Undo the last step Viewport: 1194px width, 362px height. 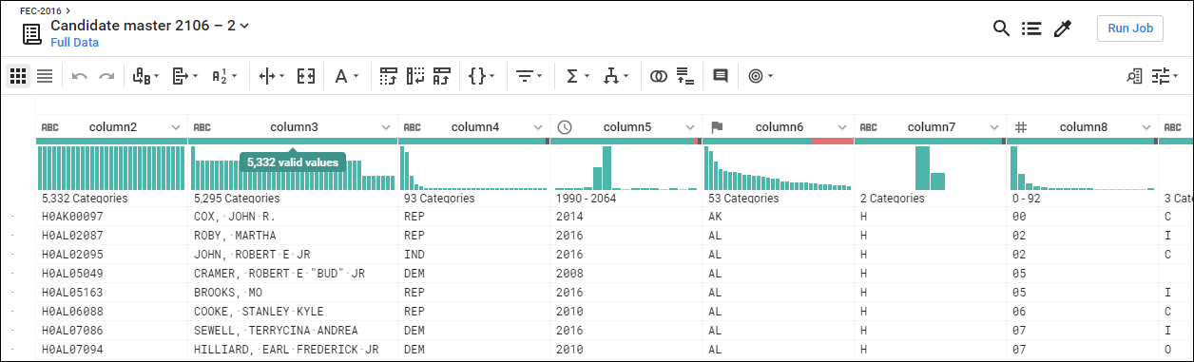tap(80, 76)
